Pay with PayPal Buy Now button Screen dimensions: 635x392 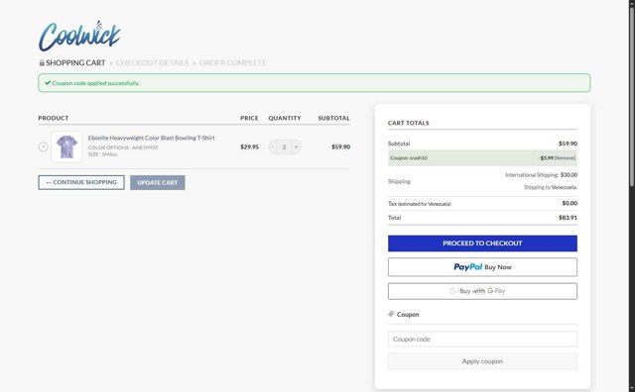[x=482, y=267]
